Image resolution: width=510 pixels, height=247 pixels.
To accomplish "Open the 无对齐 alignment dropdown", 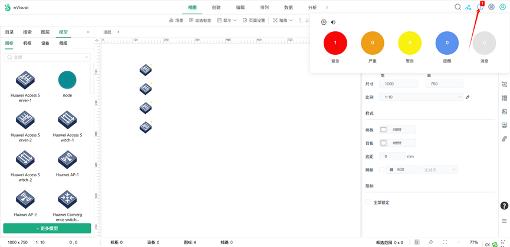I will point(439,170).
